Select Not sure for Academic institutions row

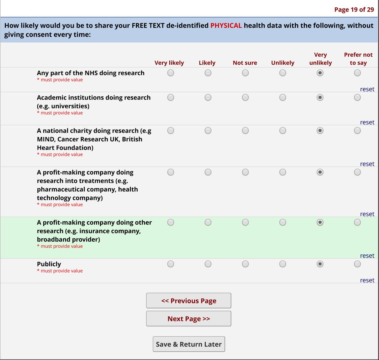(x=245, y=97)
